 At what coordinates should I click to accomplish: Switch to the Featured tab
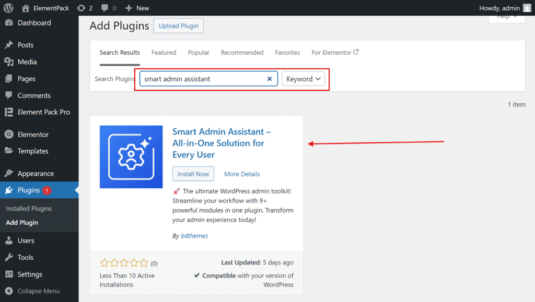[164, 53]
